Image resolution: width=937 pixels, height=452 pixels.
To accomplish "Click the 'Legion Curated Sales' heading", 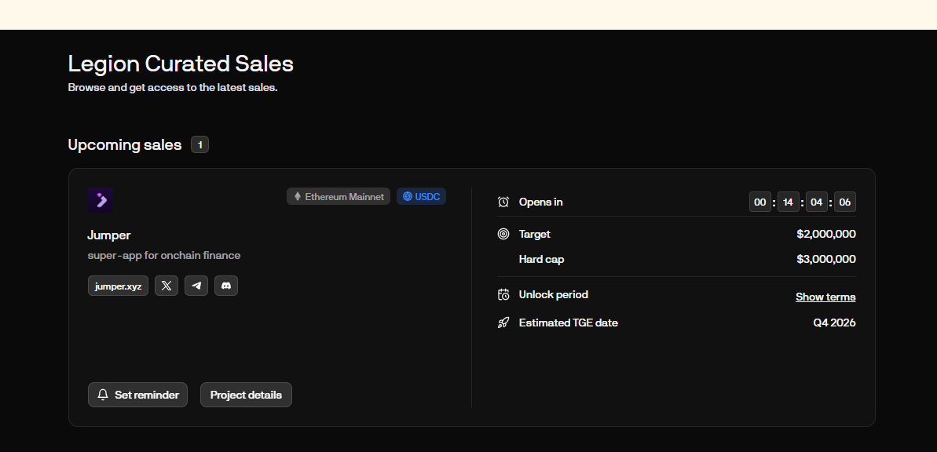I will (x=181, y=64).
